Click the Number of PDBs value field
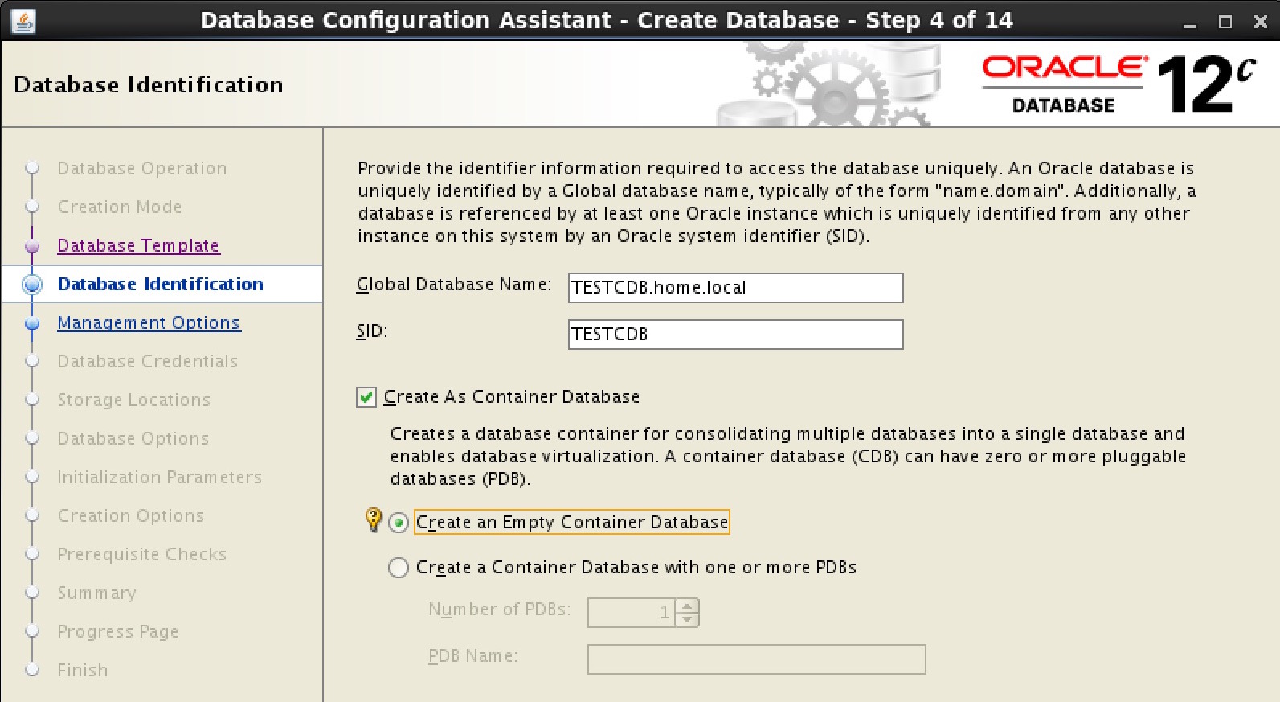 tap(632, 613)
